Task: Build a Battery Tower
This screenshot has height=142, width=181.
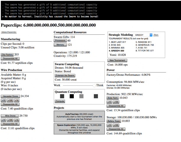Action: coord(114,121)
